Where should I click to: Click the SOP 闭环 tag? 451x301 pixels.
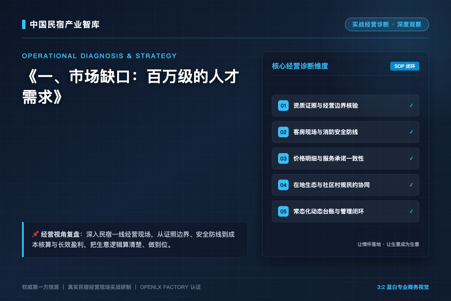click(x=405, y=66)
